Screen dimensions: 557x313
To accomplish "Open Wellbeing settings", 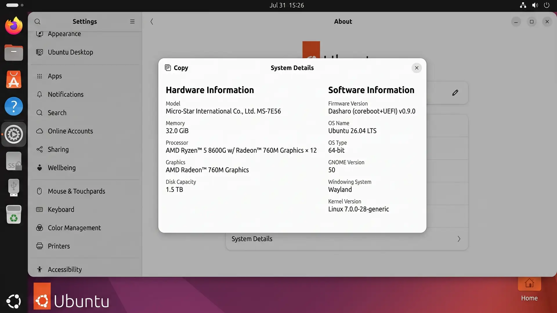I will point(85,168).
